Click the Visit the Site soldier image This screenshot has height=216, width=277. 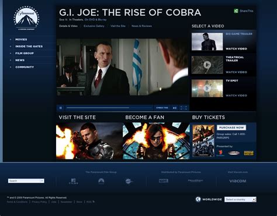click(x=89, y=141)
